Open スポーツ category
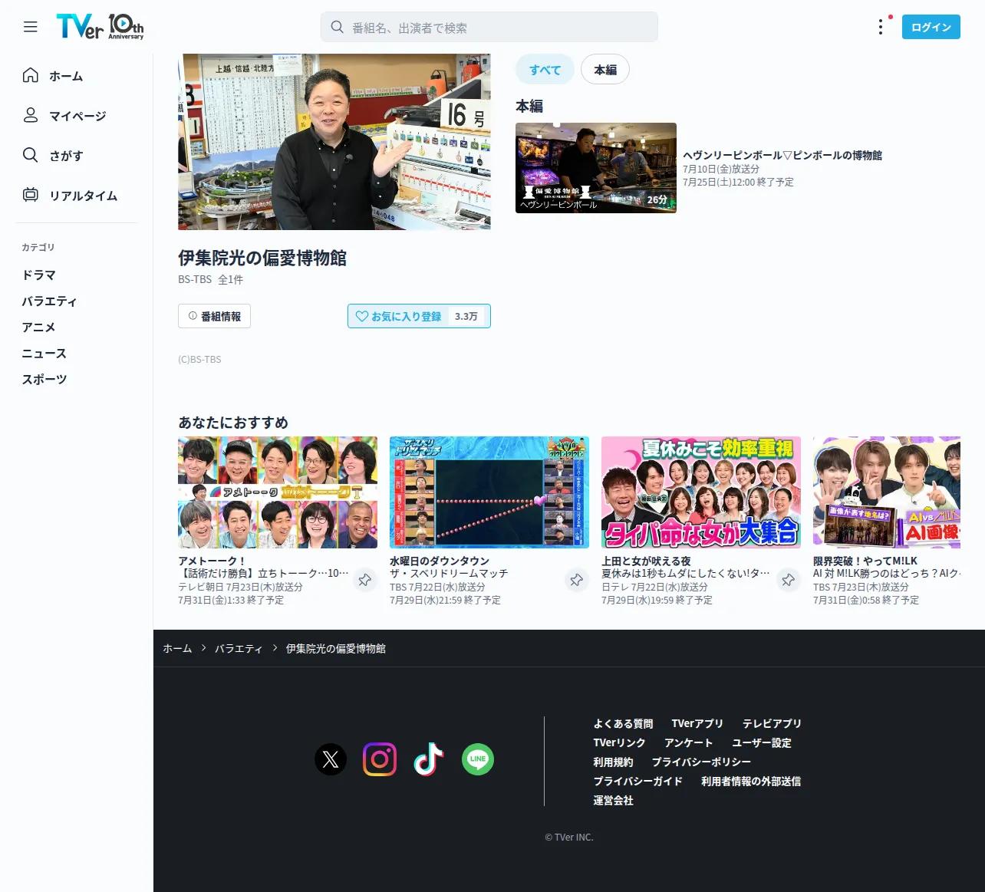The height and width of the screenshot is (892, 985). pyautogui.click(x=44, y=379)
